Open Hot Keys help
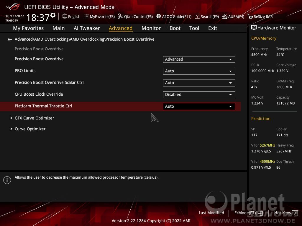302x226 pixels. (286, 213)
